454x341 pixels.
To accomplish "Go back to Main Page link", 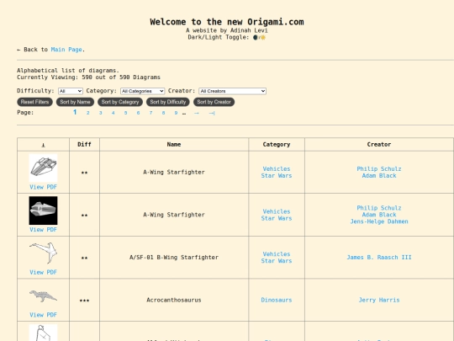I will pyautogui.click(x=66, y=50).
